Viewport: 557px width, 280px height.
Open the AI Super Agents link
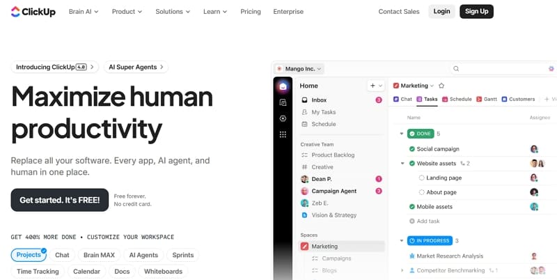click(136, 67)
